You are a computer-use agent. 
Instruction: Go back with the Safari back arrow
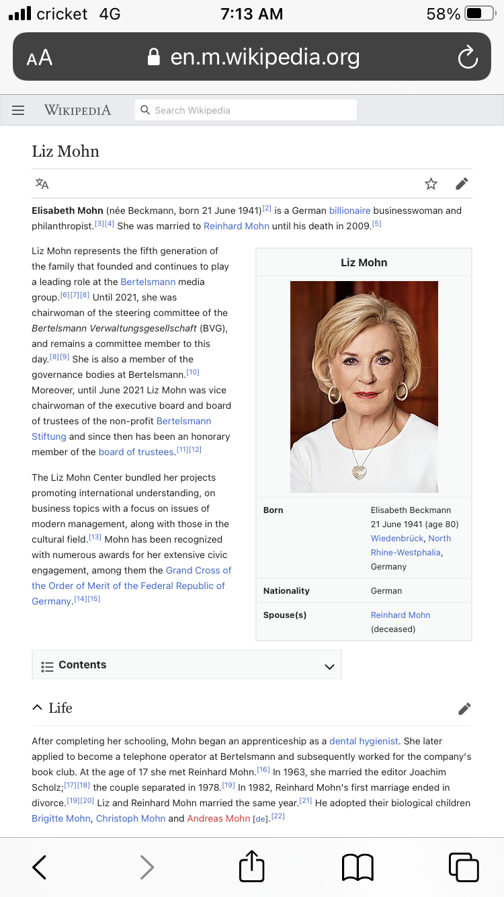40,867
